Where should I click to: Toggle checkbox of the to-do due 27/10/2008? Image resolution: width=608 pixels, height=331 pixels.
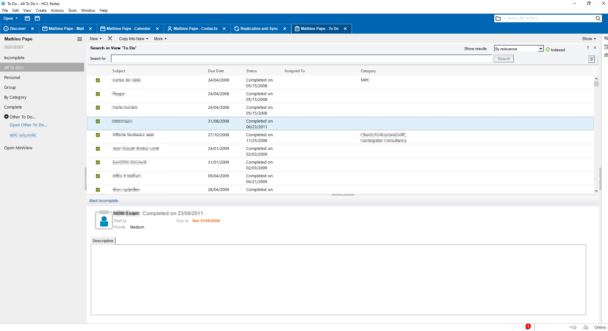98,135
